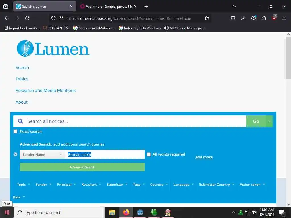This screenshot has height=218, width=291.
Task: Expand the Submitter filter dropdown
Action: [x=117, y=185]
